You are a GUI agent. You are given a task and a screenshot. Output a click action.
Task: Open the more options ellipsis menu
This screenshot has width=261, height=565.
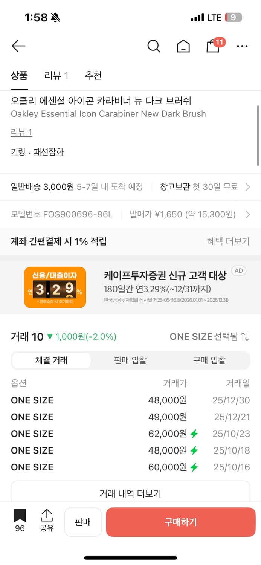pos(242,46)
